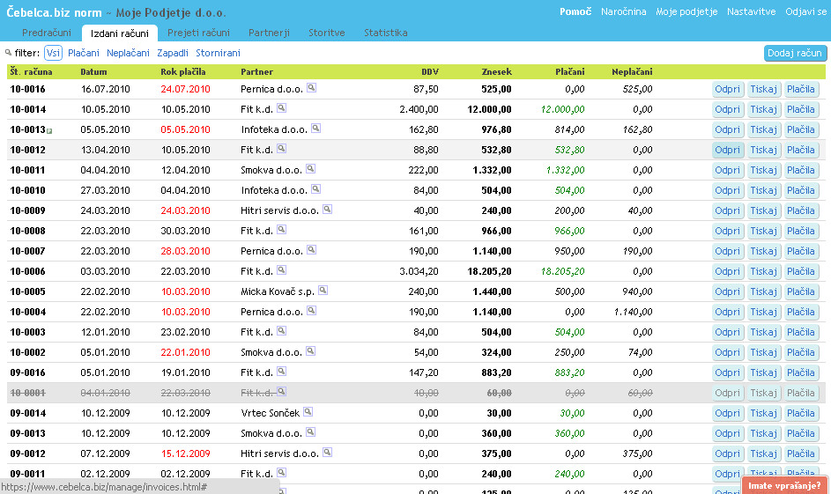831x494 pixels.
Task: Show Stornirani invoices filter
Action: tap(218, 53)
